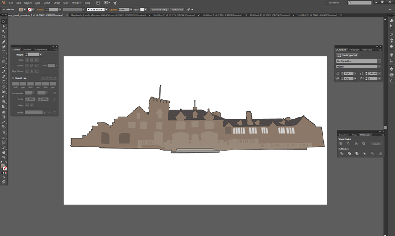Click the Unite shape mode in Pathfinder
The width and height of the screenshot is (395, 236).
click(x=342, y=143)
